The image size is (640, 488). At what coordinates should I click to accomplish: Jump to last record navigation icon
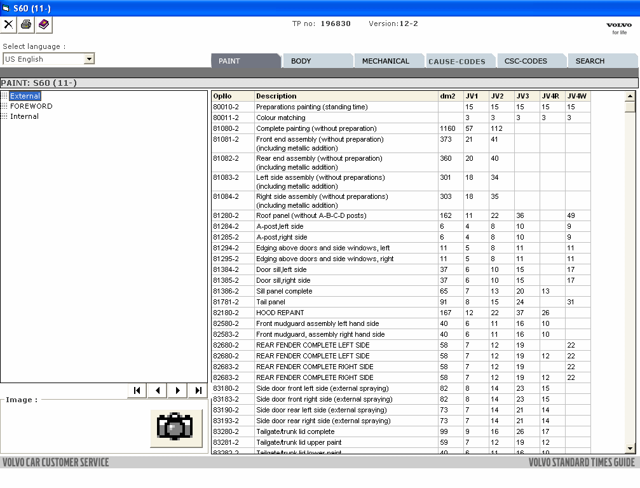(x=198, y=390)
